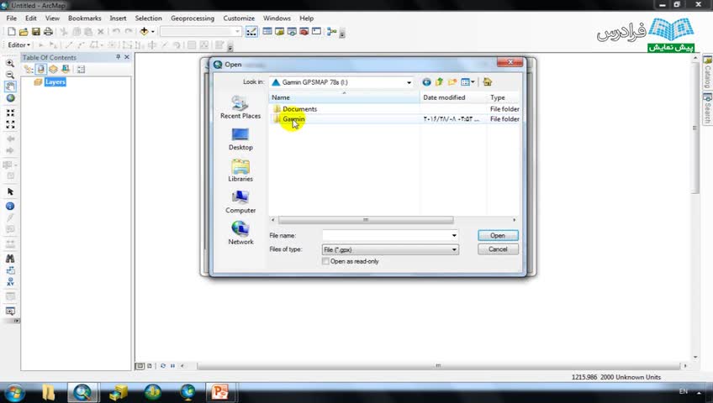
Task: Go to Network shortcut in dialog
Action: [240, 233]
